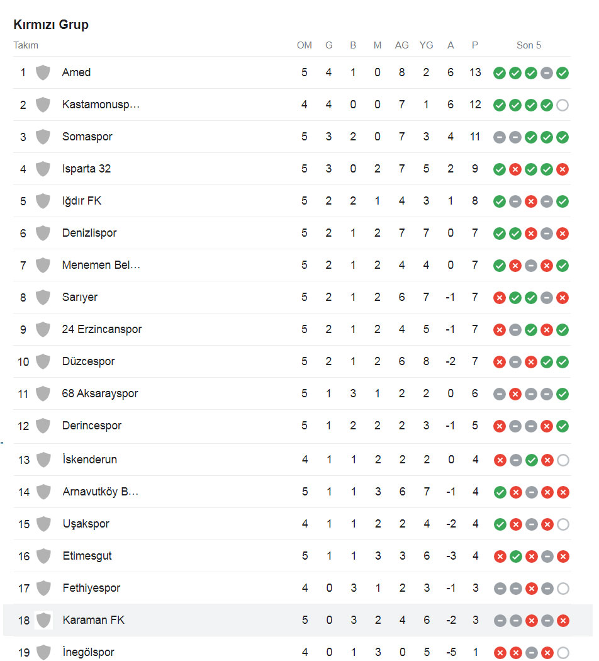Screen dimensions: 599x661
Task: Click Amed's team shield icon
Action: (x=43, y=72)
